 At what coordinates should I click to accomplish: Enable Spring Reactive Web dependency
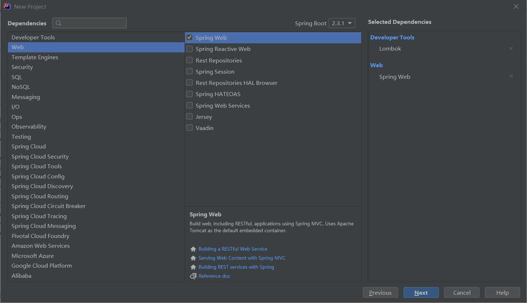189,49
